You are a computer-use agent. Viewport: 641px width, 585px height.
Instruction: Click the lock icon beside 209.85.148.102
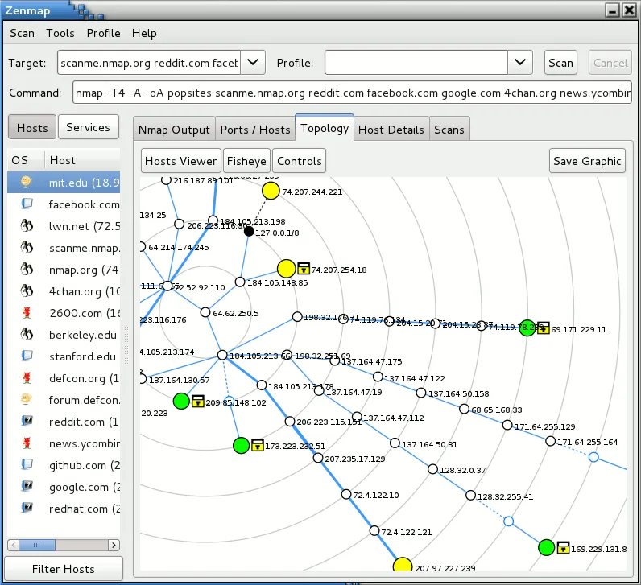(x=198, y=401)
